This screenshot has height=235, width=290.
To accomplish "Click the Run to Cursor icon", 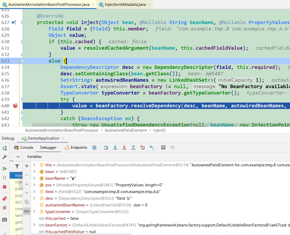I will pyautogui.click(x=152, y=147).
